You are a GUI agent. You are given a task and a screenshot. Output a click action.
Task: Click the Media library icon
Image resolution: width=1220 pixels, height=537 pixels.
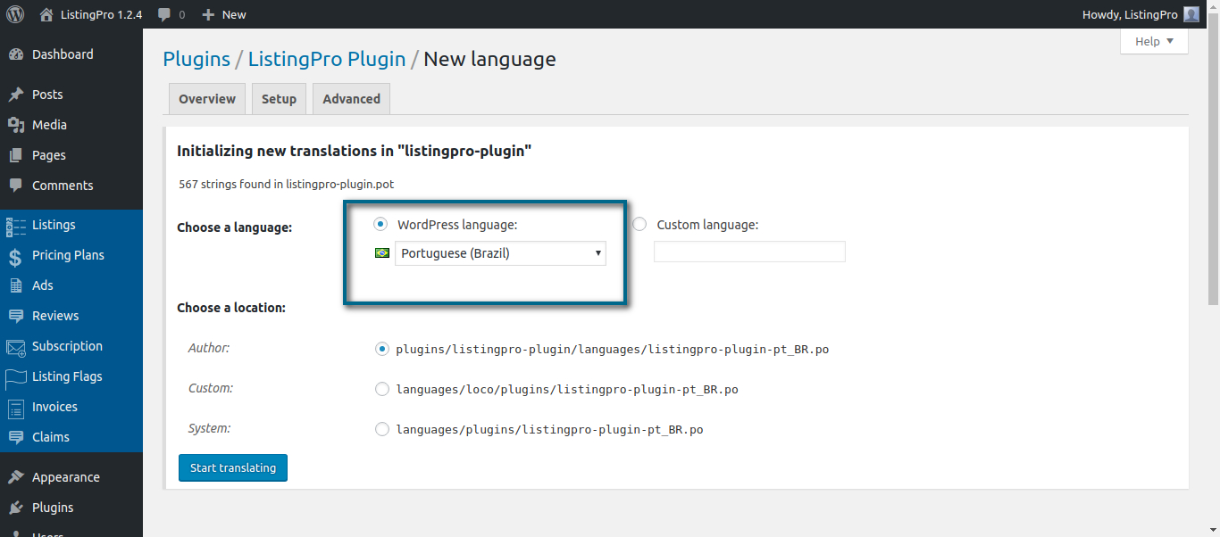pos(15,125)
